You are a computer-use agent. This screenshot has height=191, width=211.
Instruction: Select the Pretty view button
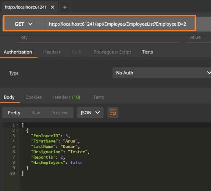tap(14, 113)
